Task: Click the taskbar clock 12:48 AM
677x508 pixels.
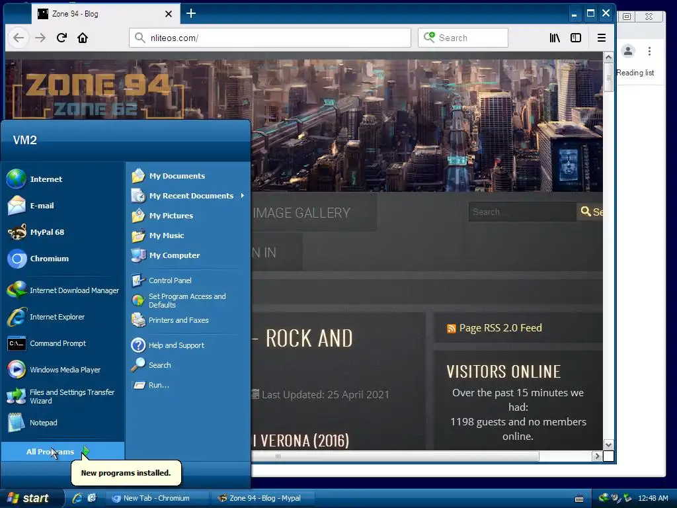Action: pyautogui.click(x=653, y=498)
